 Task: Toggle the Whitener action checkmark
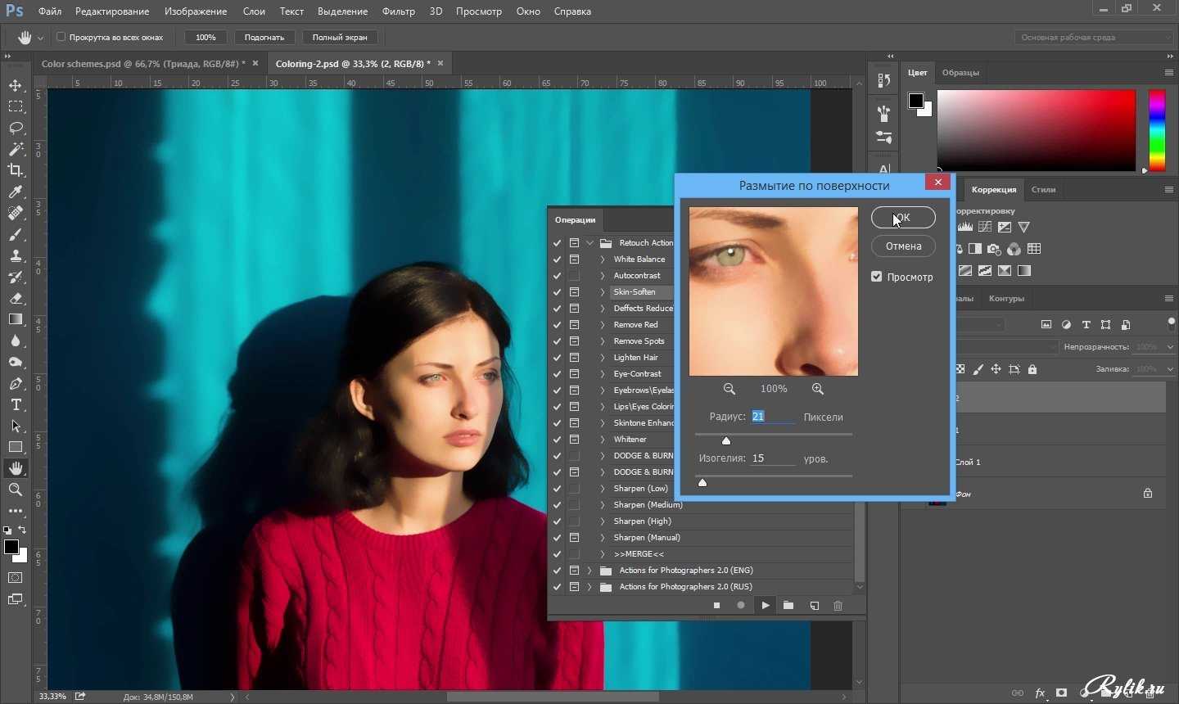(x=558, y=440)
